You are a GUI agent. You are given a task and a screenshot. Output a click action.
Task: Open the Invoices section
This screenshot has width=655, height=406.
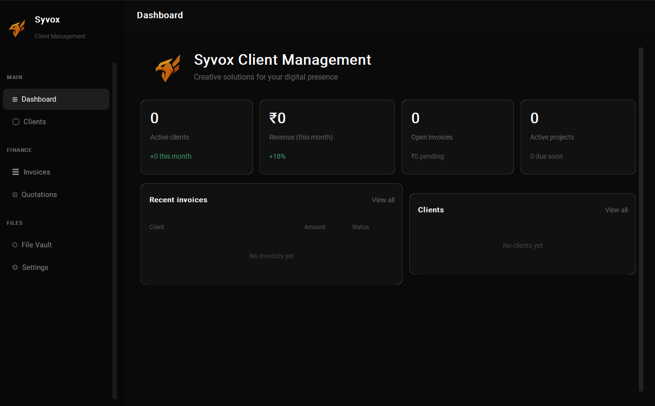tap(36, 172)
